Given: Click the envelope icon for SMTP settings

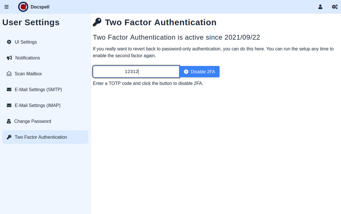Looking at the screenshot, I should coord(9,90).
